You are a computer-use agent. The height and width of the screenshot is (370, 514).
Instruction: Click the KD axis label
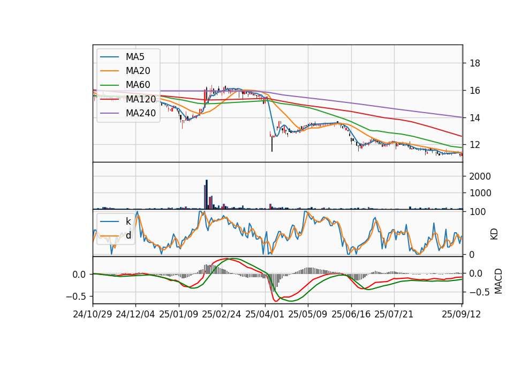pos(494,234)
